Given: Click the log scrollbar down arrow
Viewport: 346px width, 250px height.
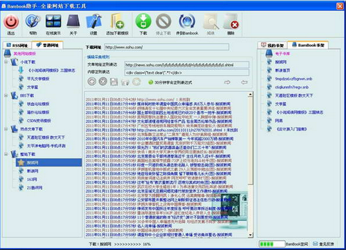Looking at the screenshot, I should [x=251, y=235].
